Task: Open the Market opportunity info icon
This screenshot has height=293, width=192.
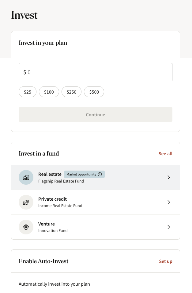Action: tap(100, 174)
